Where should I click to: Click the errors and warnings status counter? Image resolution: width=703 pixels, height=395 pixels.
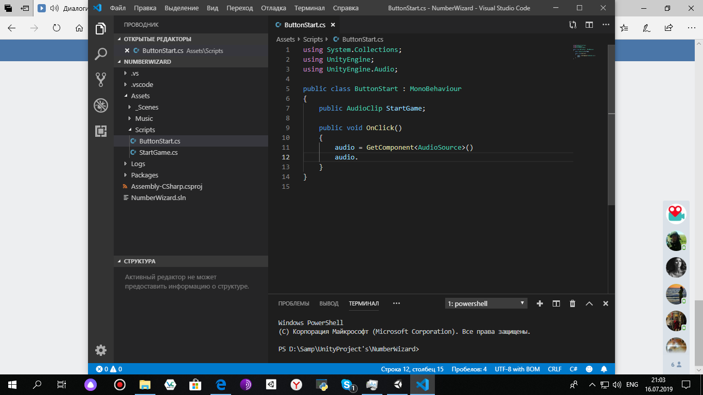tap(109, 369)
